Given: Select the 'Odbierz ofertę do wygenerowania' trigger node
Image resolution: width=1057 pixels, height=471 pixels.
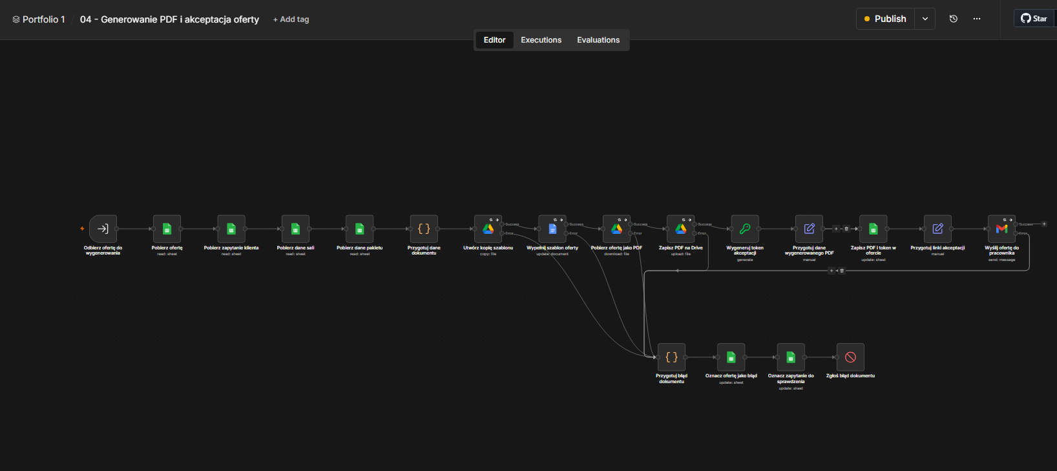Looking at the screenshot, I should [x=103, y=229].
